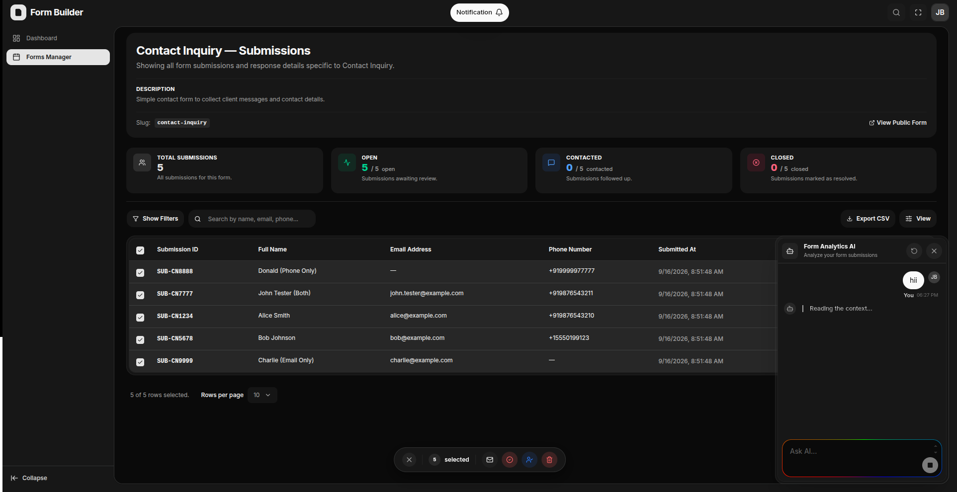Stop the AI response generation
Image resolution: width=957 pixels, height=492 pixels.
930,465
